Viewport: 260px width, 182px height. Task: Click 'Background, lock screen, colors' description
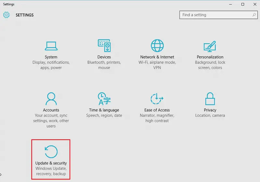(x=210, y=65)
